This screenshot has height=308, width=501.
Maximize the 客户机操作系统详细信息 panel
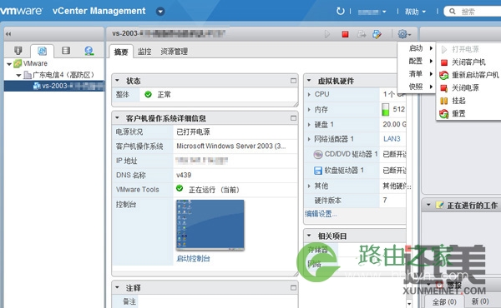click(293, 118)
